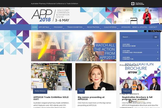Select the Home navigation tab
Viewport: 162px width, 108px height.
coord(34,27)
